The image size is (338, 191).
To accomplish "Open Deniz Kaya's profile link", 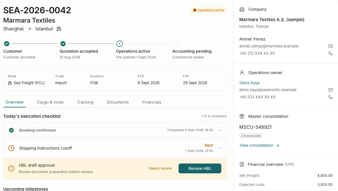I will point(249,83).
